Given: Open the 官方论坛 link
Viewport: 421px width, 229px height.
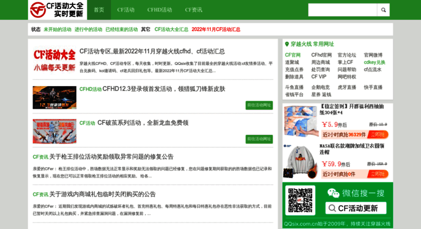Looking at the screenshot, I should pos(347,55).
